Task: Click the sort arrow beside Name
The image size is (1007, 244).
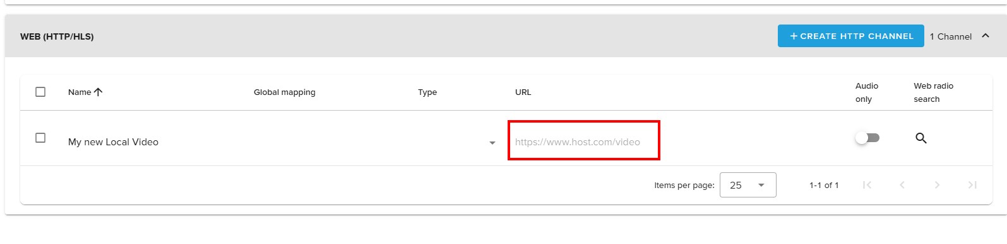Action: pyautogui.click(x=98, y=92)
